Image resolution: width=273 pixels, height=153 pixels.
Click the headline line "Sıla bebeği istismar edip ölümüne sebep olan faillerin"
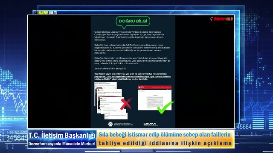click(165, 135)
